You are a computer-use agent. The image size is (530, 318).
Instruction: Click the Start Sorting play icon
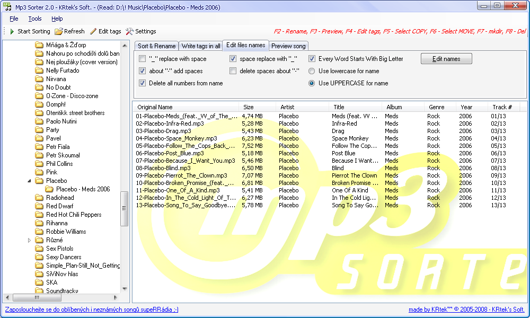12,31
